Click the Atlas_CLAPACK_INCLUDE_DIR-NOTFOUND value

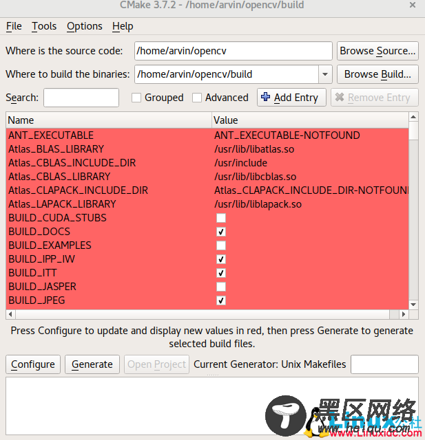(x=311, y=190)
